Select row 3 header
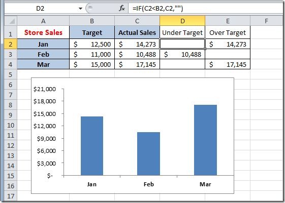The width and height of the screenshot is (285, 203). tap(11, 54)
